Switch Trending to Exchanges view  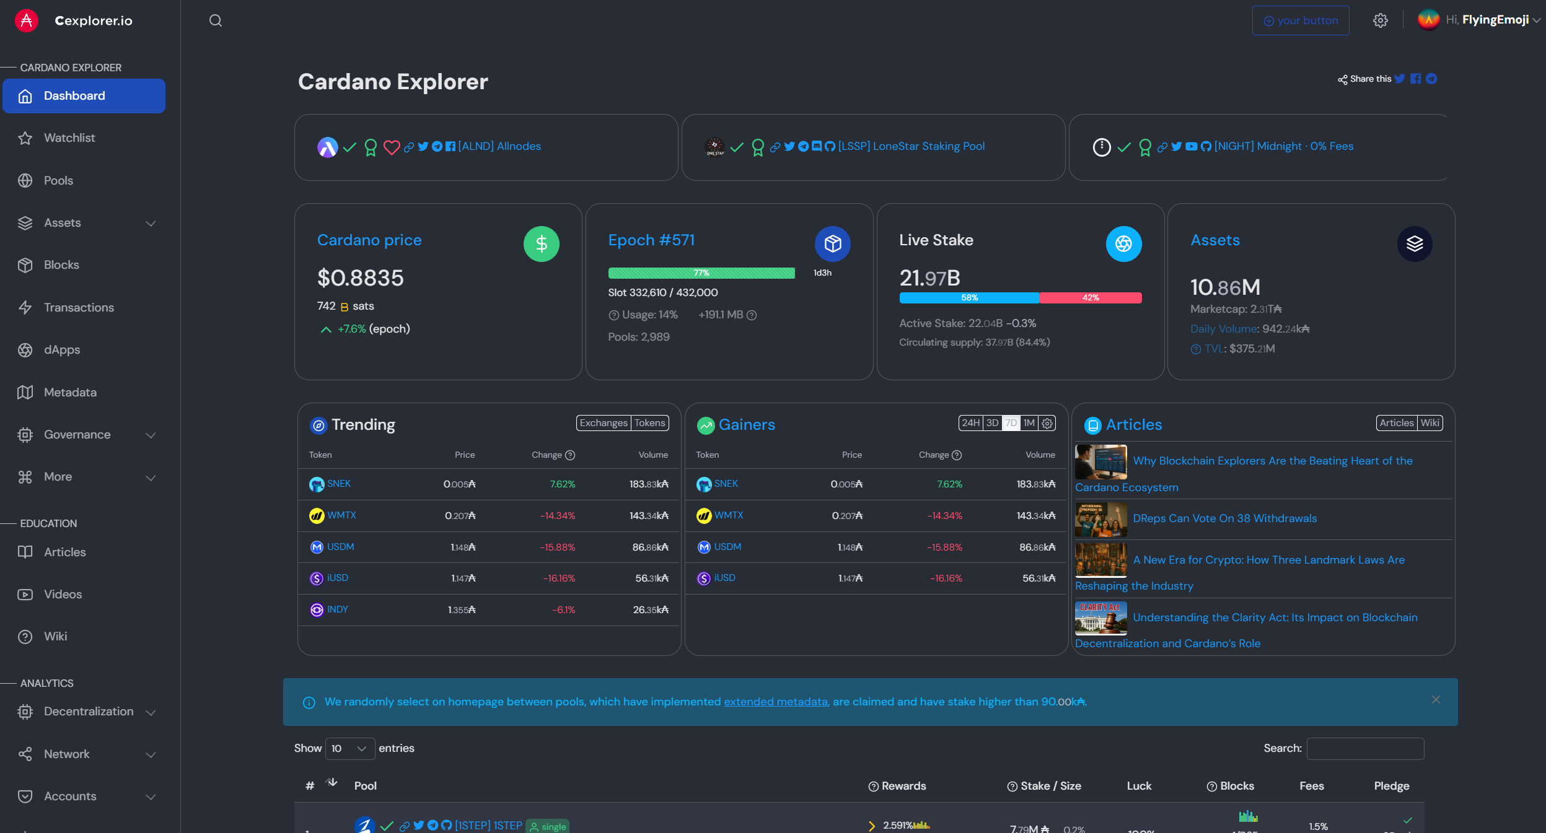(x=603, y=423)
